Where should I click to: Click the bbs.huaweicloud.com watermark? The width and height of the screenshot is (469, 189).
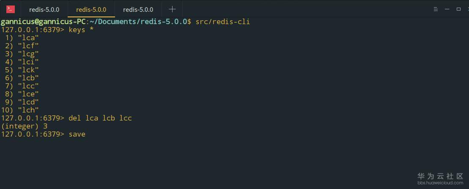coord(439,183)
